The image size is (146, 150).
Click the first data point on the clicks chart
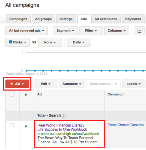tap(27, 71)
